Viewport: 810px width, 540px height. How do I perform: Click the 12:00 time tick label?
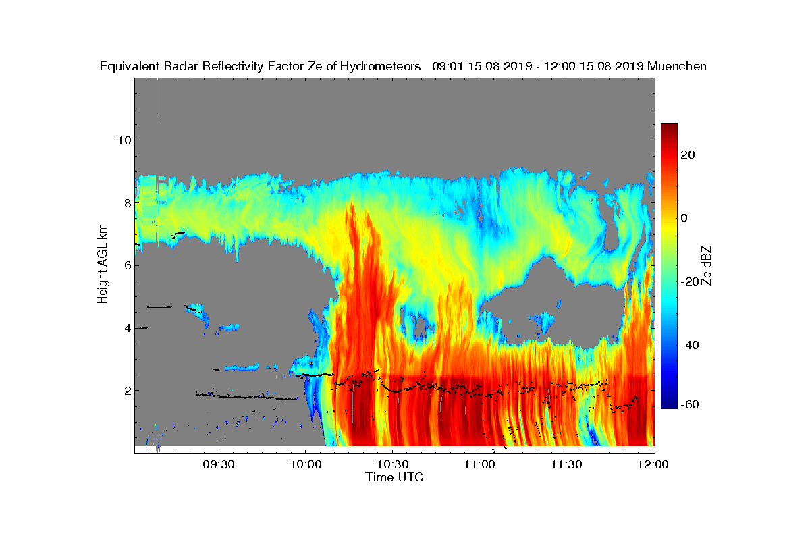[653, 464]
